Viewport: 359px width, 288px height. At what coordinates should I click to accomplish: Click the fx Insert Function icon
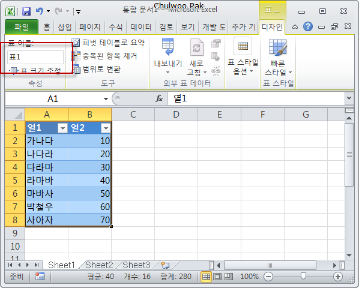pyautogui.click(x=159, y=99)
